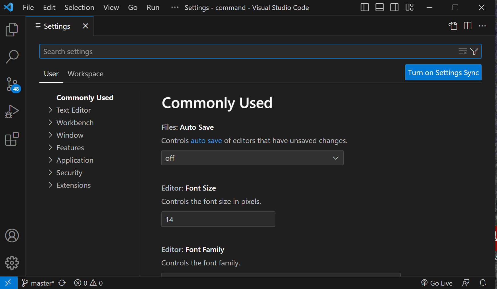This screenshot has width=497, height=289.
Task: Click the Files: Auto Save setting title
Action: [188, 127]
